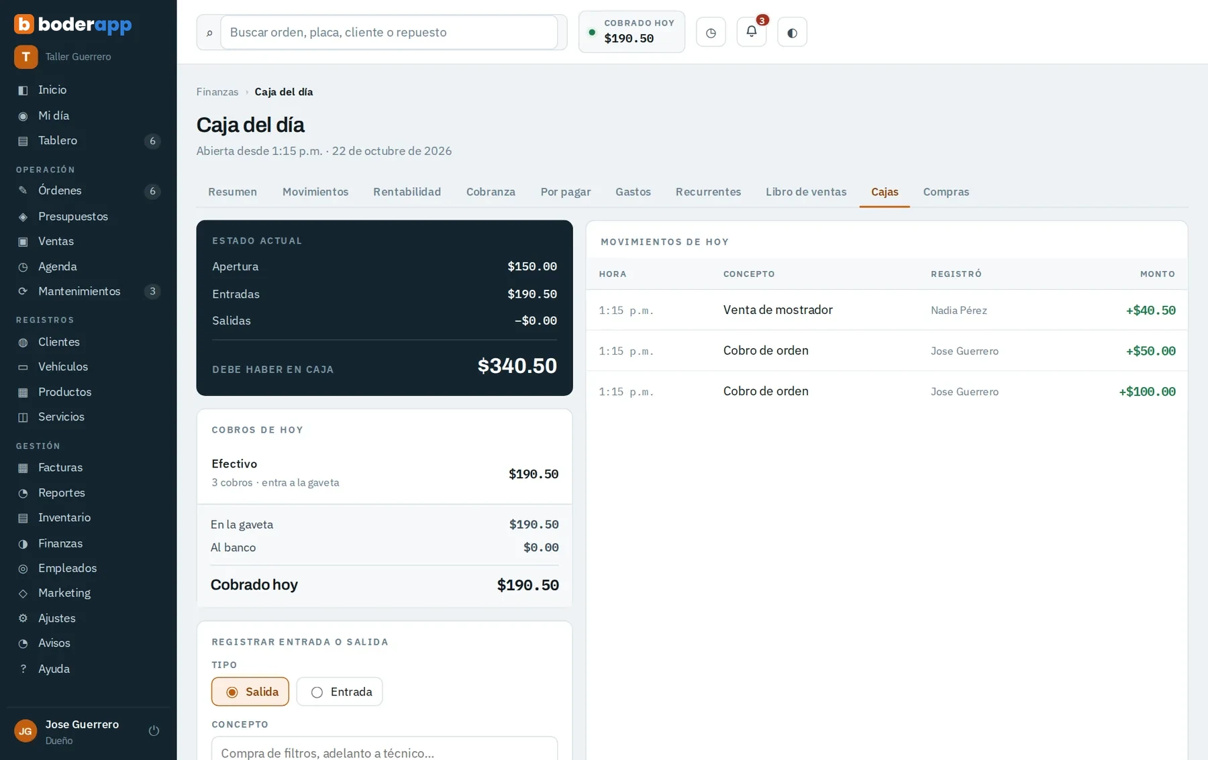Select the Entrada radio option
This screenshot has height=760, width=1208.
coord(340,692)
